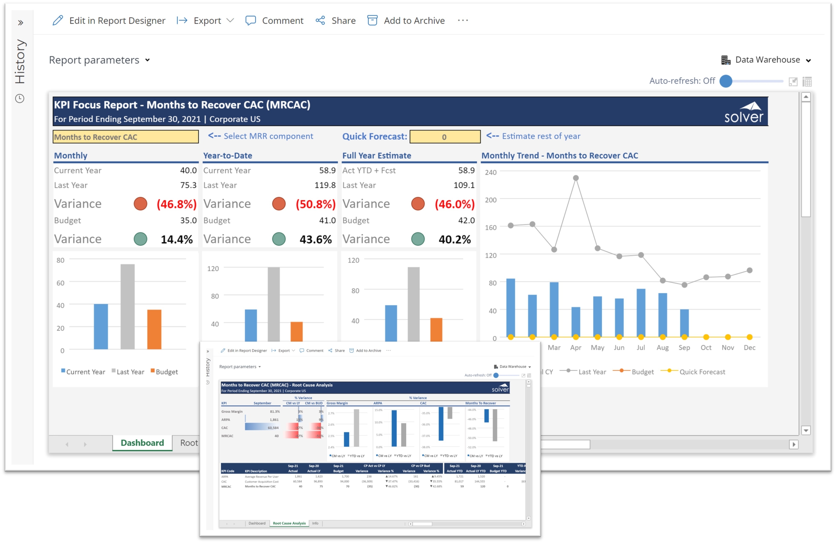This screenshot has width=836, height=543.
Task: Toggle Auto-refresh in the small inset report
Action: click(496, 375)
